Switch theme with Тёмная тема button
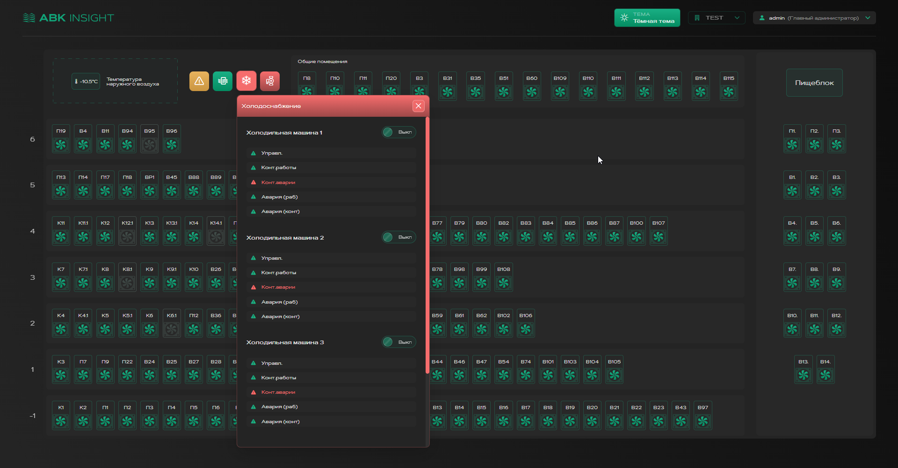 [x=647, y=18]
